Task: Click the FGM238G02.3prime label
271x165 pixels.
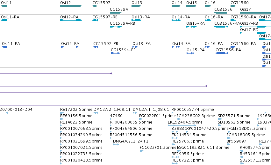Action: [x=196, y=116]
